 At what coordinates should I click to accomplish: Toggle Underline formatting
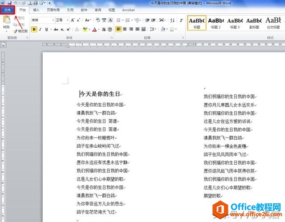tap(46, 29)
